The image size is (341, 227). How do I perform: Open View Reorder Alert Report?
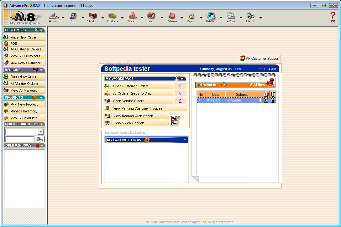(136, 116)
